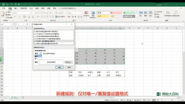185x104 pixels.
Task: Open the Data (数据) tab
Action: (37, 8)
